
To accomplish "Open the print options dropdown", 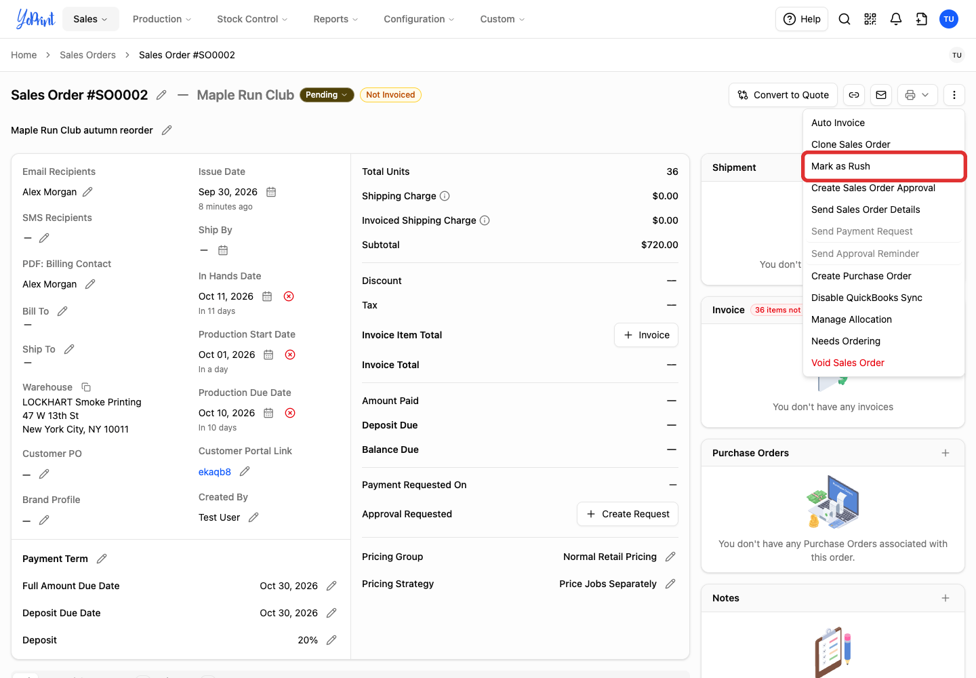I will pyautogui.click(x=918, y=95).
